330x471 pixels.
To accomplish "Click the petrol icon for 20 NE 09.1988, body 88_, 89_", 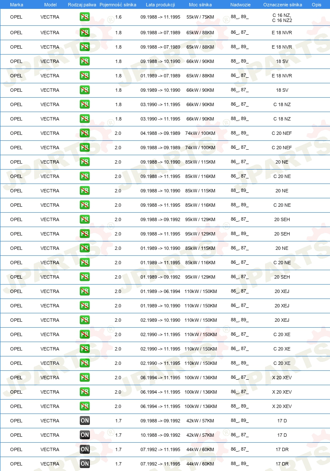I will tap(85, 190).
